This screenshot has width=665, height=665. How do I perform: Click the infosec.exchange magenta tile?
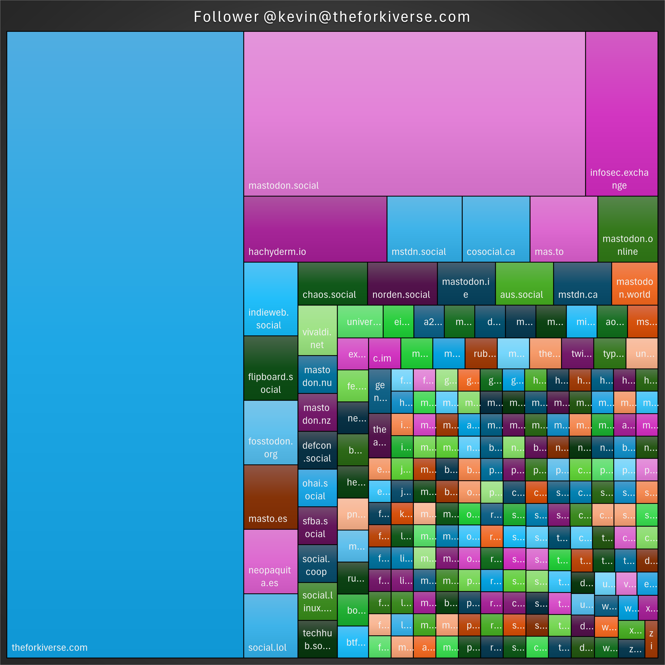pos(621,114)
